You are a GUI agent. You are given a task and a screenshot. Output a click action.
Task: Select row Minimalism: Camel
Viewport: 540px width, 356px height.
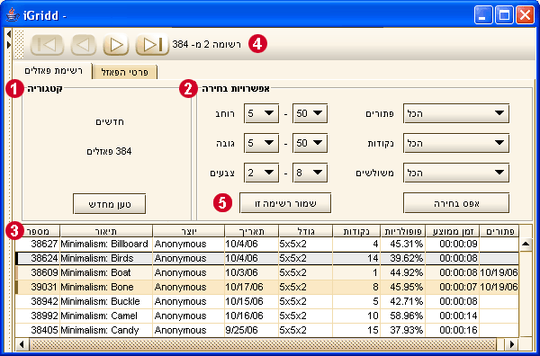tap(267, 316)
